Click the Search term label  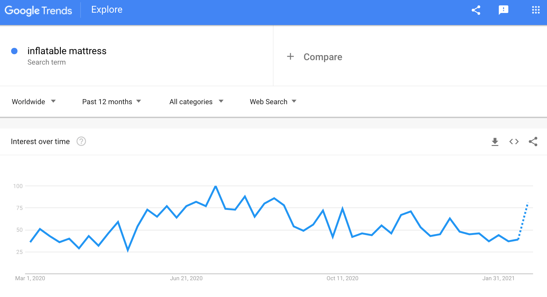[47, 62]
